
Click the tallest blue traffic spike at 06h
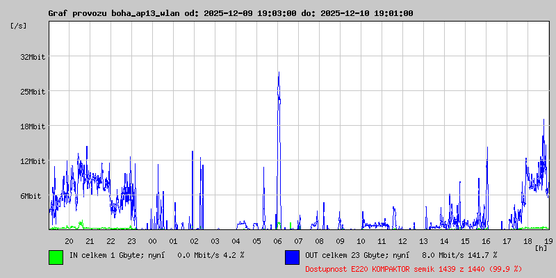279,151
